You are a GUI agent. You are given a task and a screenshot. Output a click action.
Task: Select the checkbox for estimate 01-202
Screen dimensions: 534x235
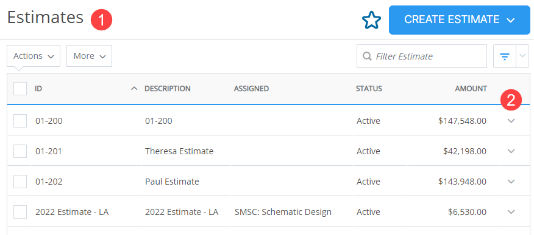(20, 182)
